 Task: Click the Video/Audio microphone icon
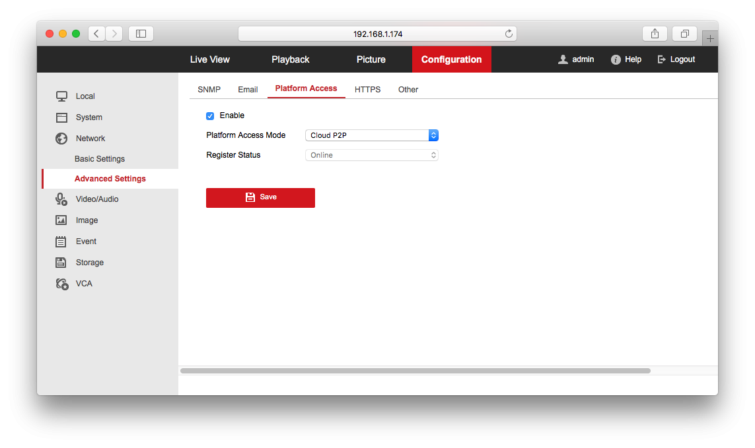click(61, 199)
